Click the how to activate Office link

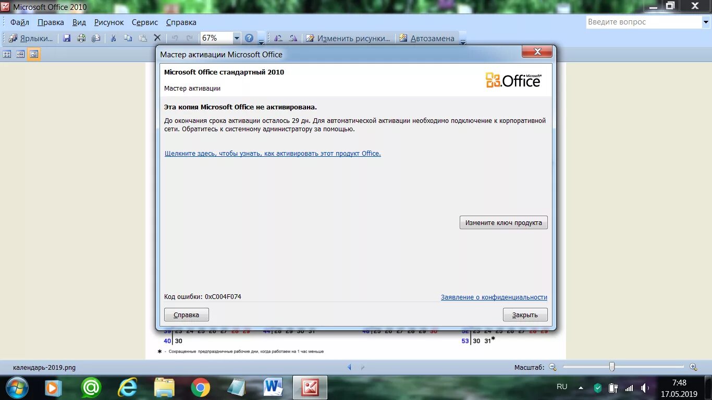point(273,154)
